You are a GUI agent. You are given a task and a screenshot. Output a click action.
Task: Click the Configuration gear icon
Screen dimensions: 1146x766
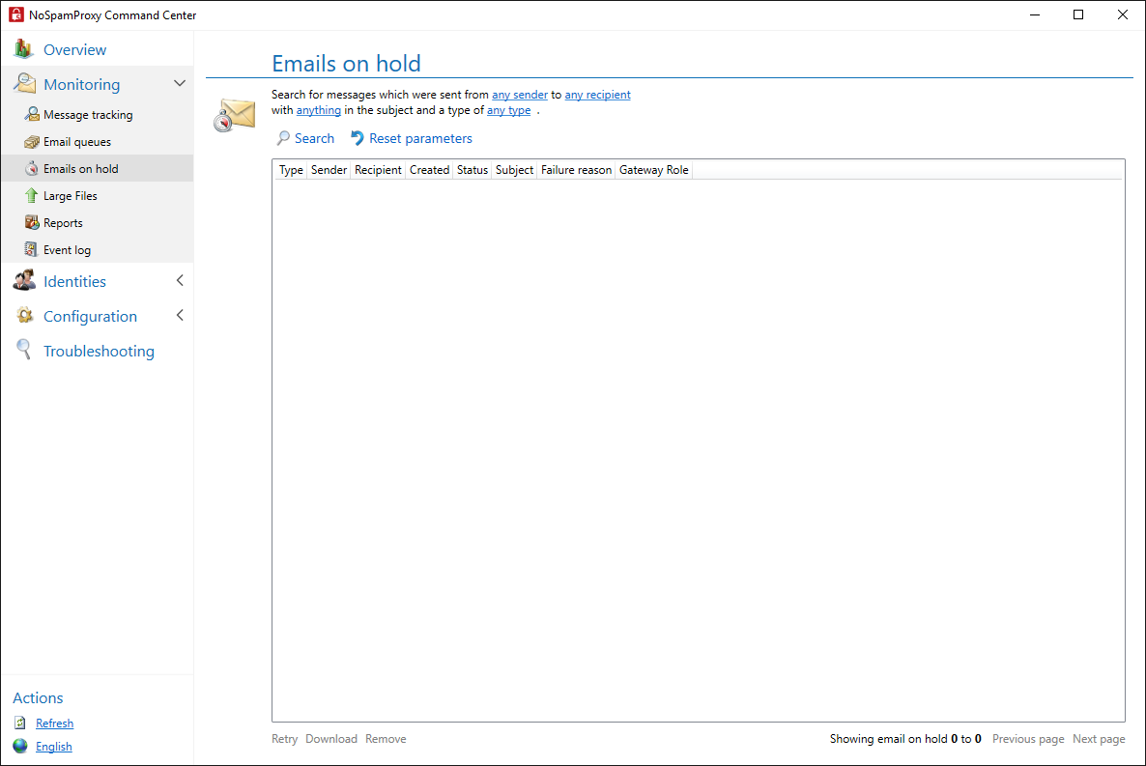[24, 316]
